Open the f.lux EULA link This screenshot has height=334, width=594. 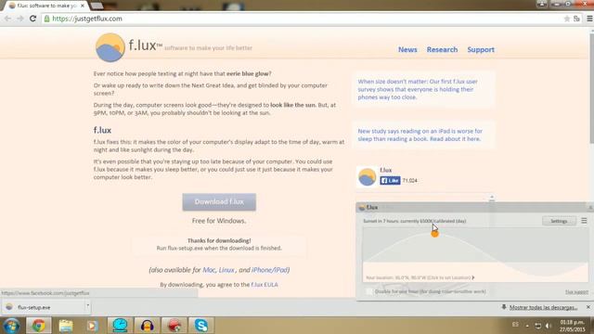point(265,285)
